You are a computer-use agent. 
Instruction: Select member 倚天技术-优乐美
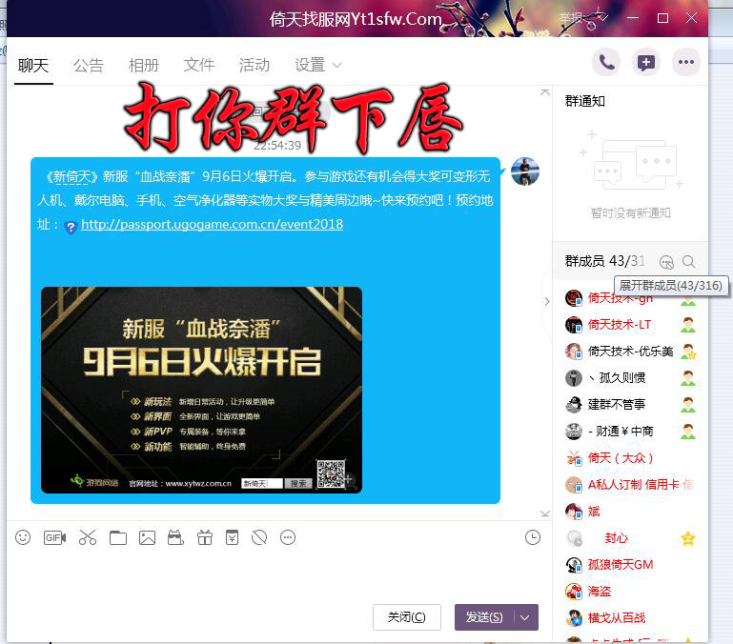pos(630,352)
